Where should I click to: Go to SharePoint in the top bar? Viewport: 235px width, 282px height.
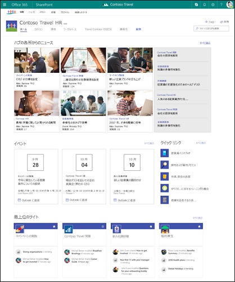[x=44, y=5]
